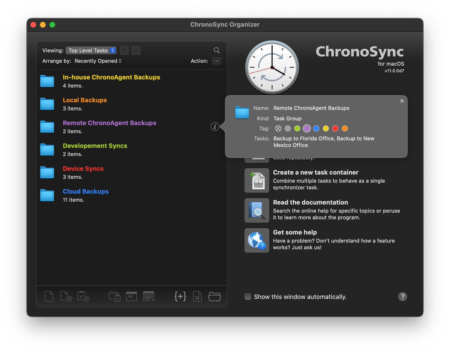450x352 pixels.
Task: Select the blue tag color
Action: (x=316, y=129)
